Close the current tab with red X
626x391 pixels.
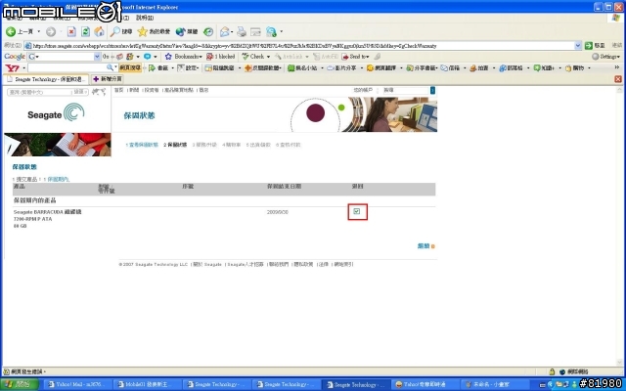(618, 79)
